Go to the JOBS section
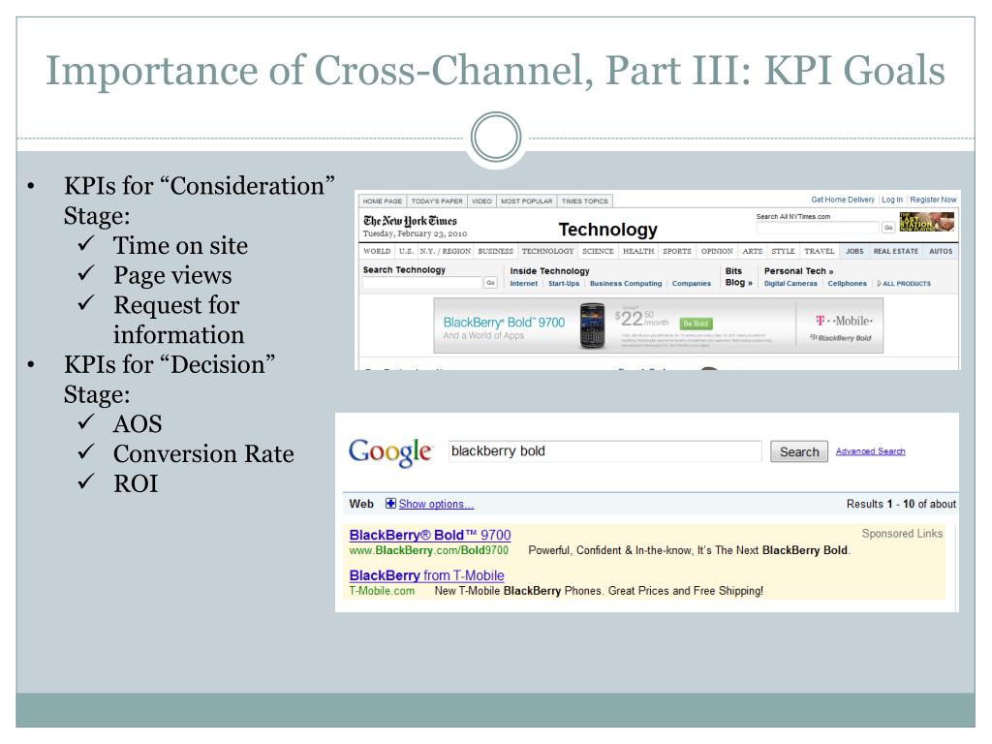This screenshot has width=992, height=744. 854,251
